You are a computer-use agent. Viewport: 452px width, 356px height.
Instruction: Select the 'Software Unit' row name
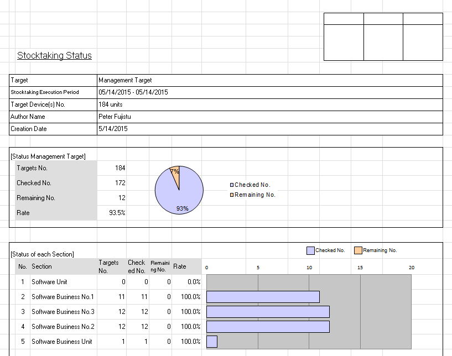pyautogui.click(x=49, y=282)
